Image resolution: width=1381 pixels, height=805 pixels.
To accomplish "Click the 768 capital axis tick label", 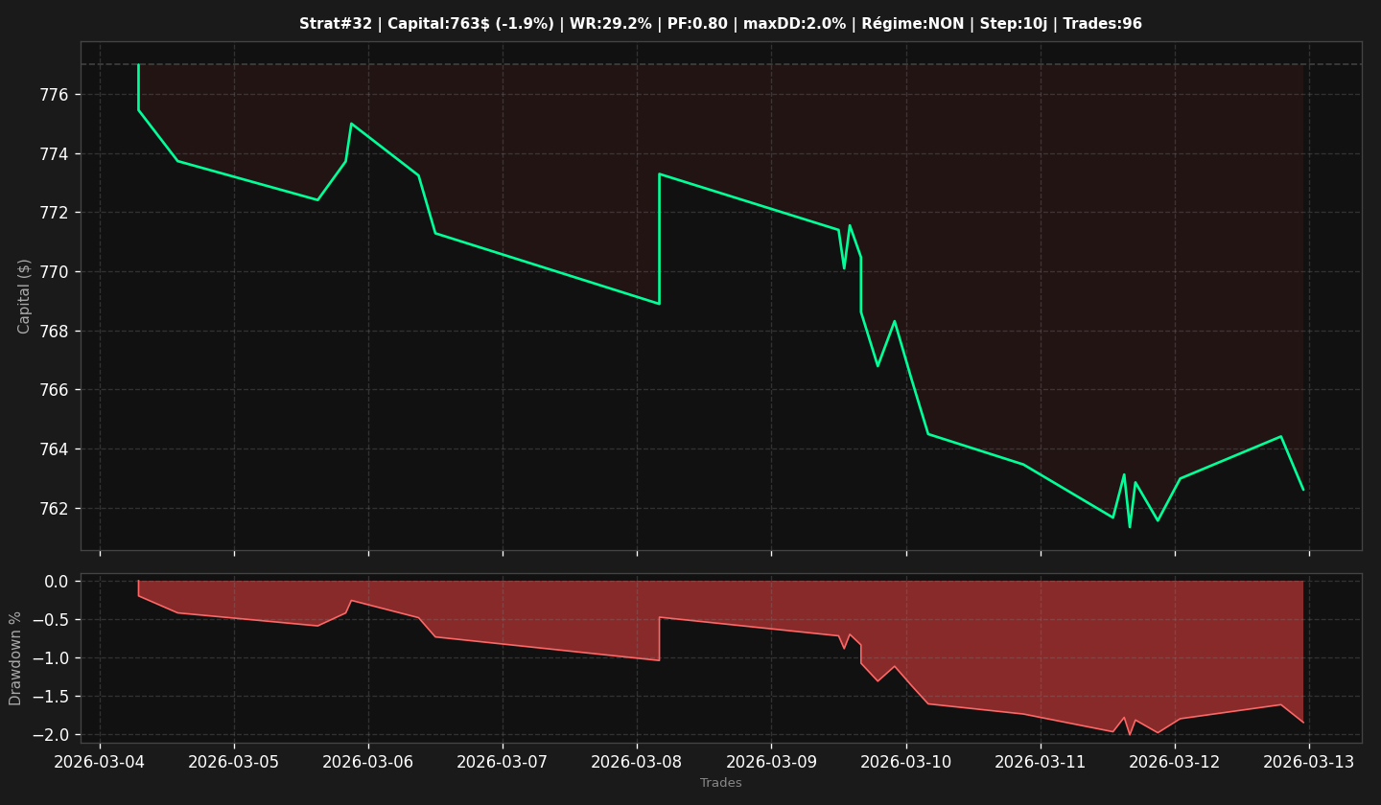I will pos(56,332).
